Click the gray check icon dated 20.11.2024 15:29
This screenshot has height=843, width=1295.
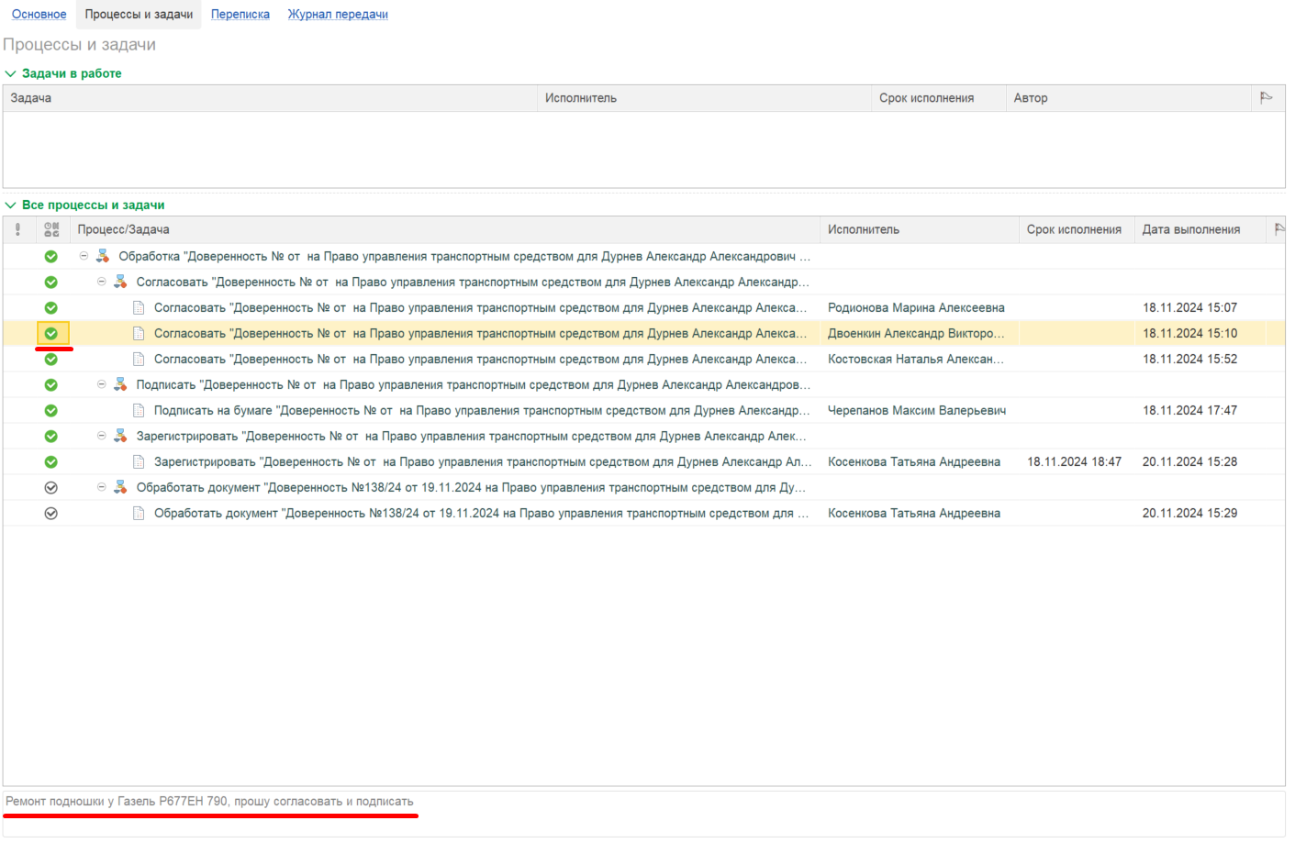pos(51,514)
